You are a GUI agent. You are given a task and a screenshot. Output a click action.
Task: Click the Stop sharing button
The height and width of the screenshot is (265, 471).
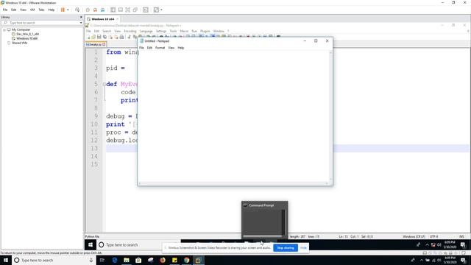tap(286, 248)
